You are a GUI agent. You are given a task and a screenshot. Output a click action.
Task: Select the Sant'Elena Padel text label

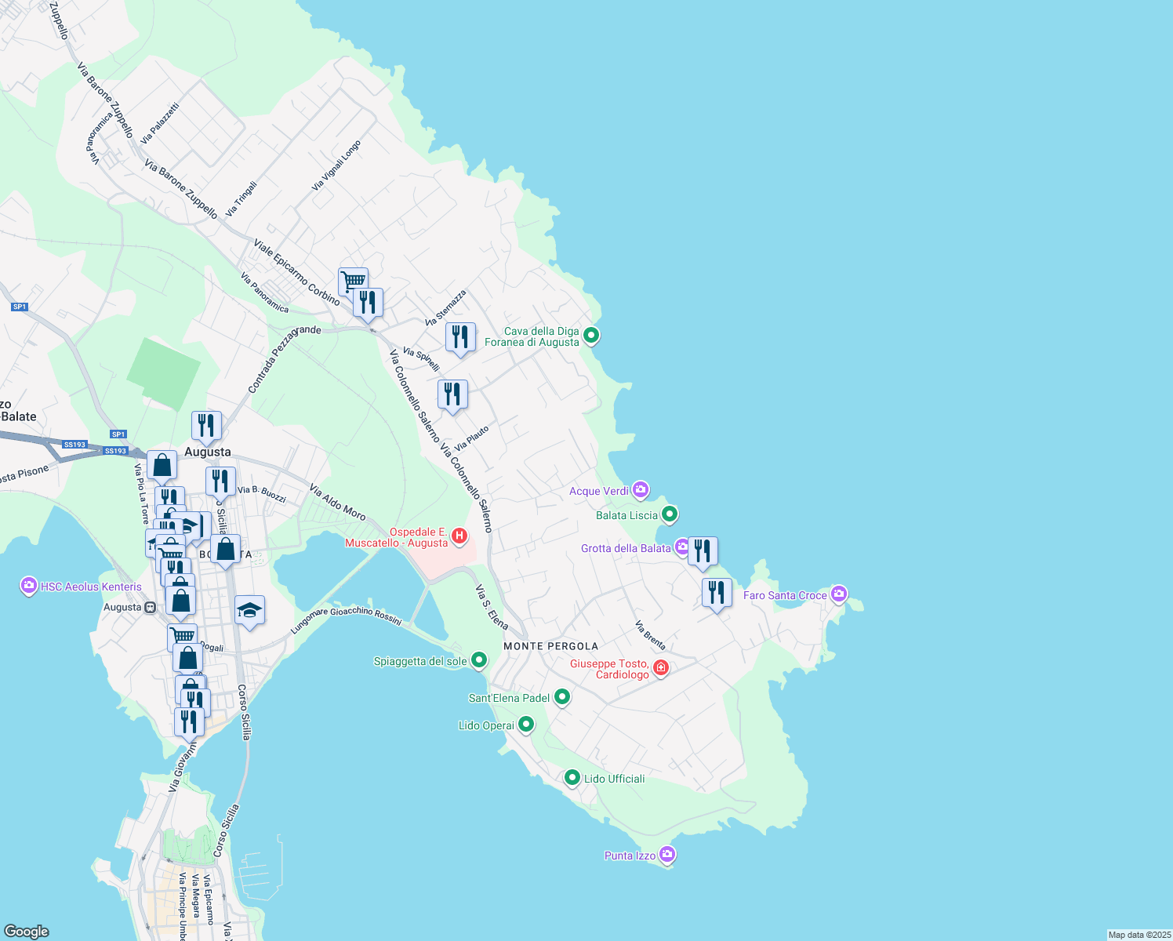(509, 698)
